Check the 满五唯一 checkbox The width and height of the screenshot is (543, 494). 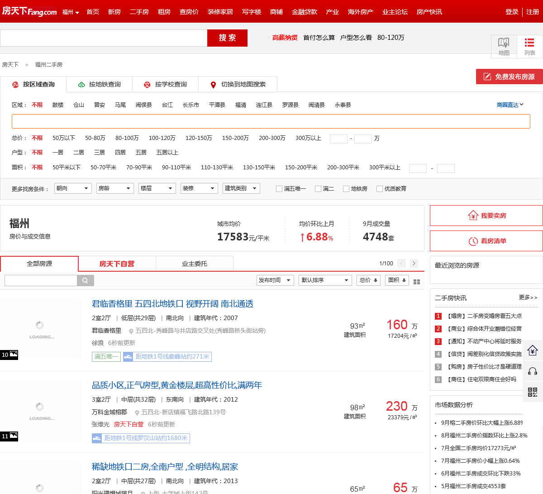click(x=279, y=189)
